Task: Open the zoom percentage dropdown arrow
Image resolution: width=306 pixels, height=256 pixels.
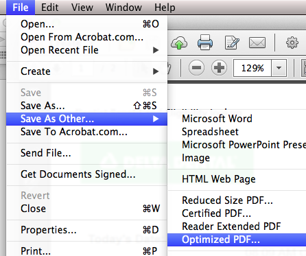Action: (279, 68)
